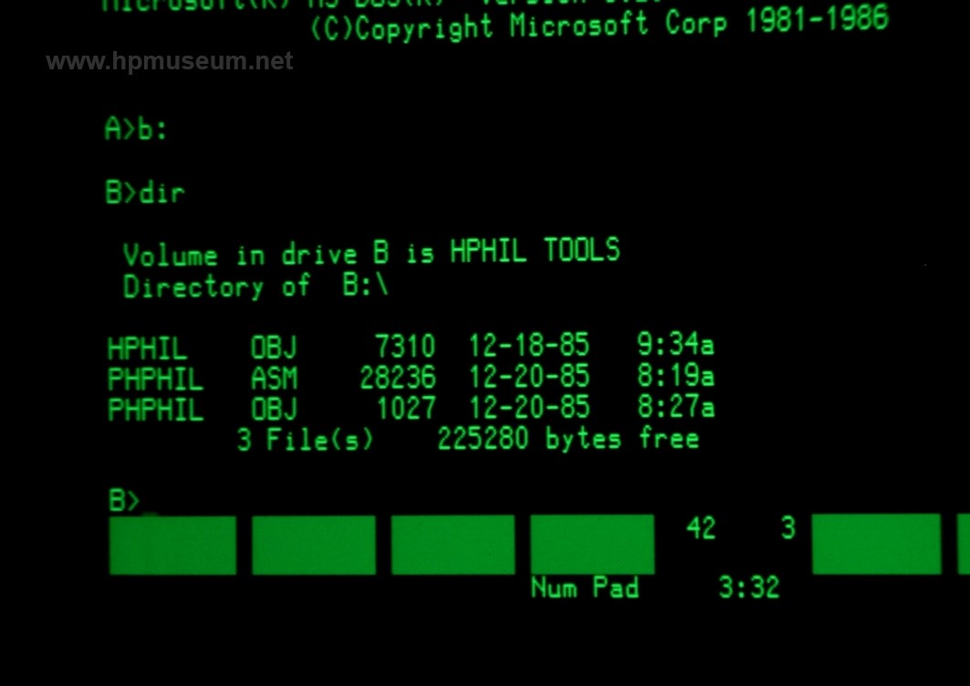Click the Microsoft Corp 1981-1986 copyright line

tap(600, 26)
